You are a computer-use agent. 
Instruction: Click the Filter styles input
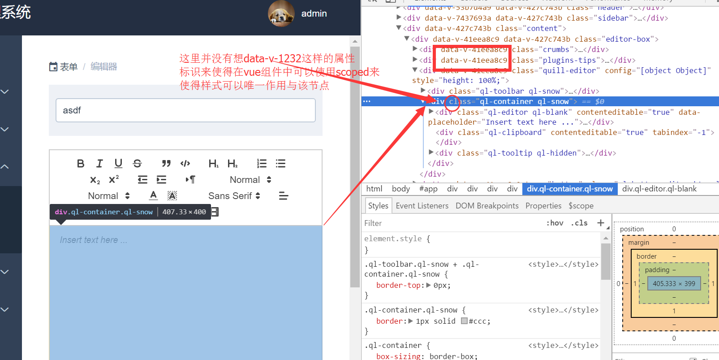(452, 223)
